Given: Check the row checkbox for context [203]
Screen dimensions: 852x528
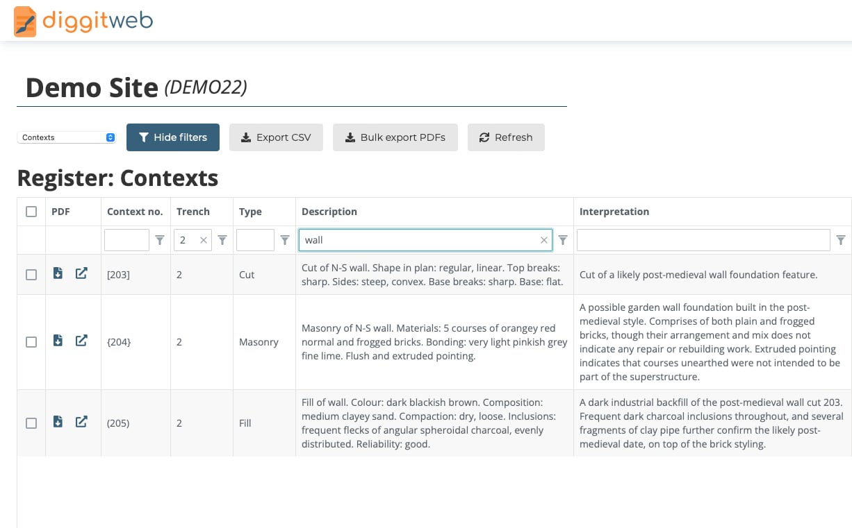Looking at the screenshot, I should 31,273.
